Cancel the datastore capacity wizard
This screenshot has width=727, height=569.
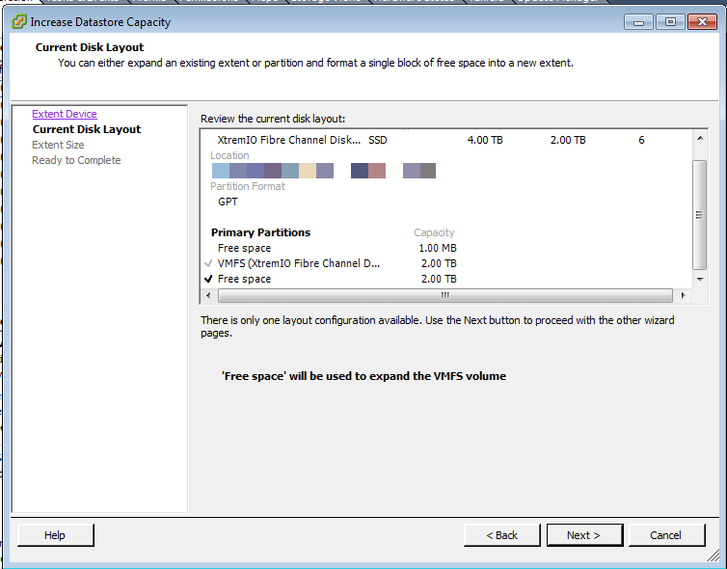tap(665, 535)
